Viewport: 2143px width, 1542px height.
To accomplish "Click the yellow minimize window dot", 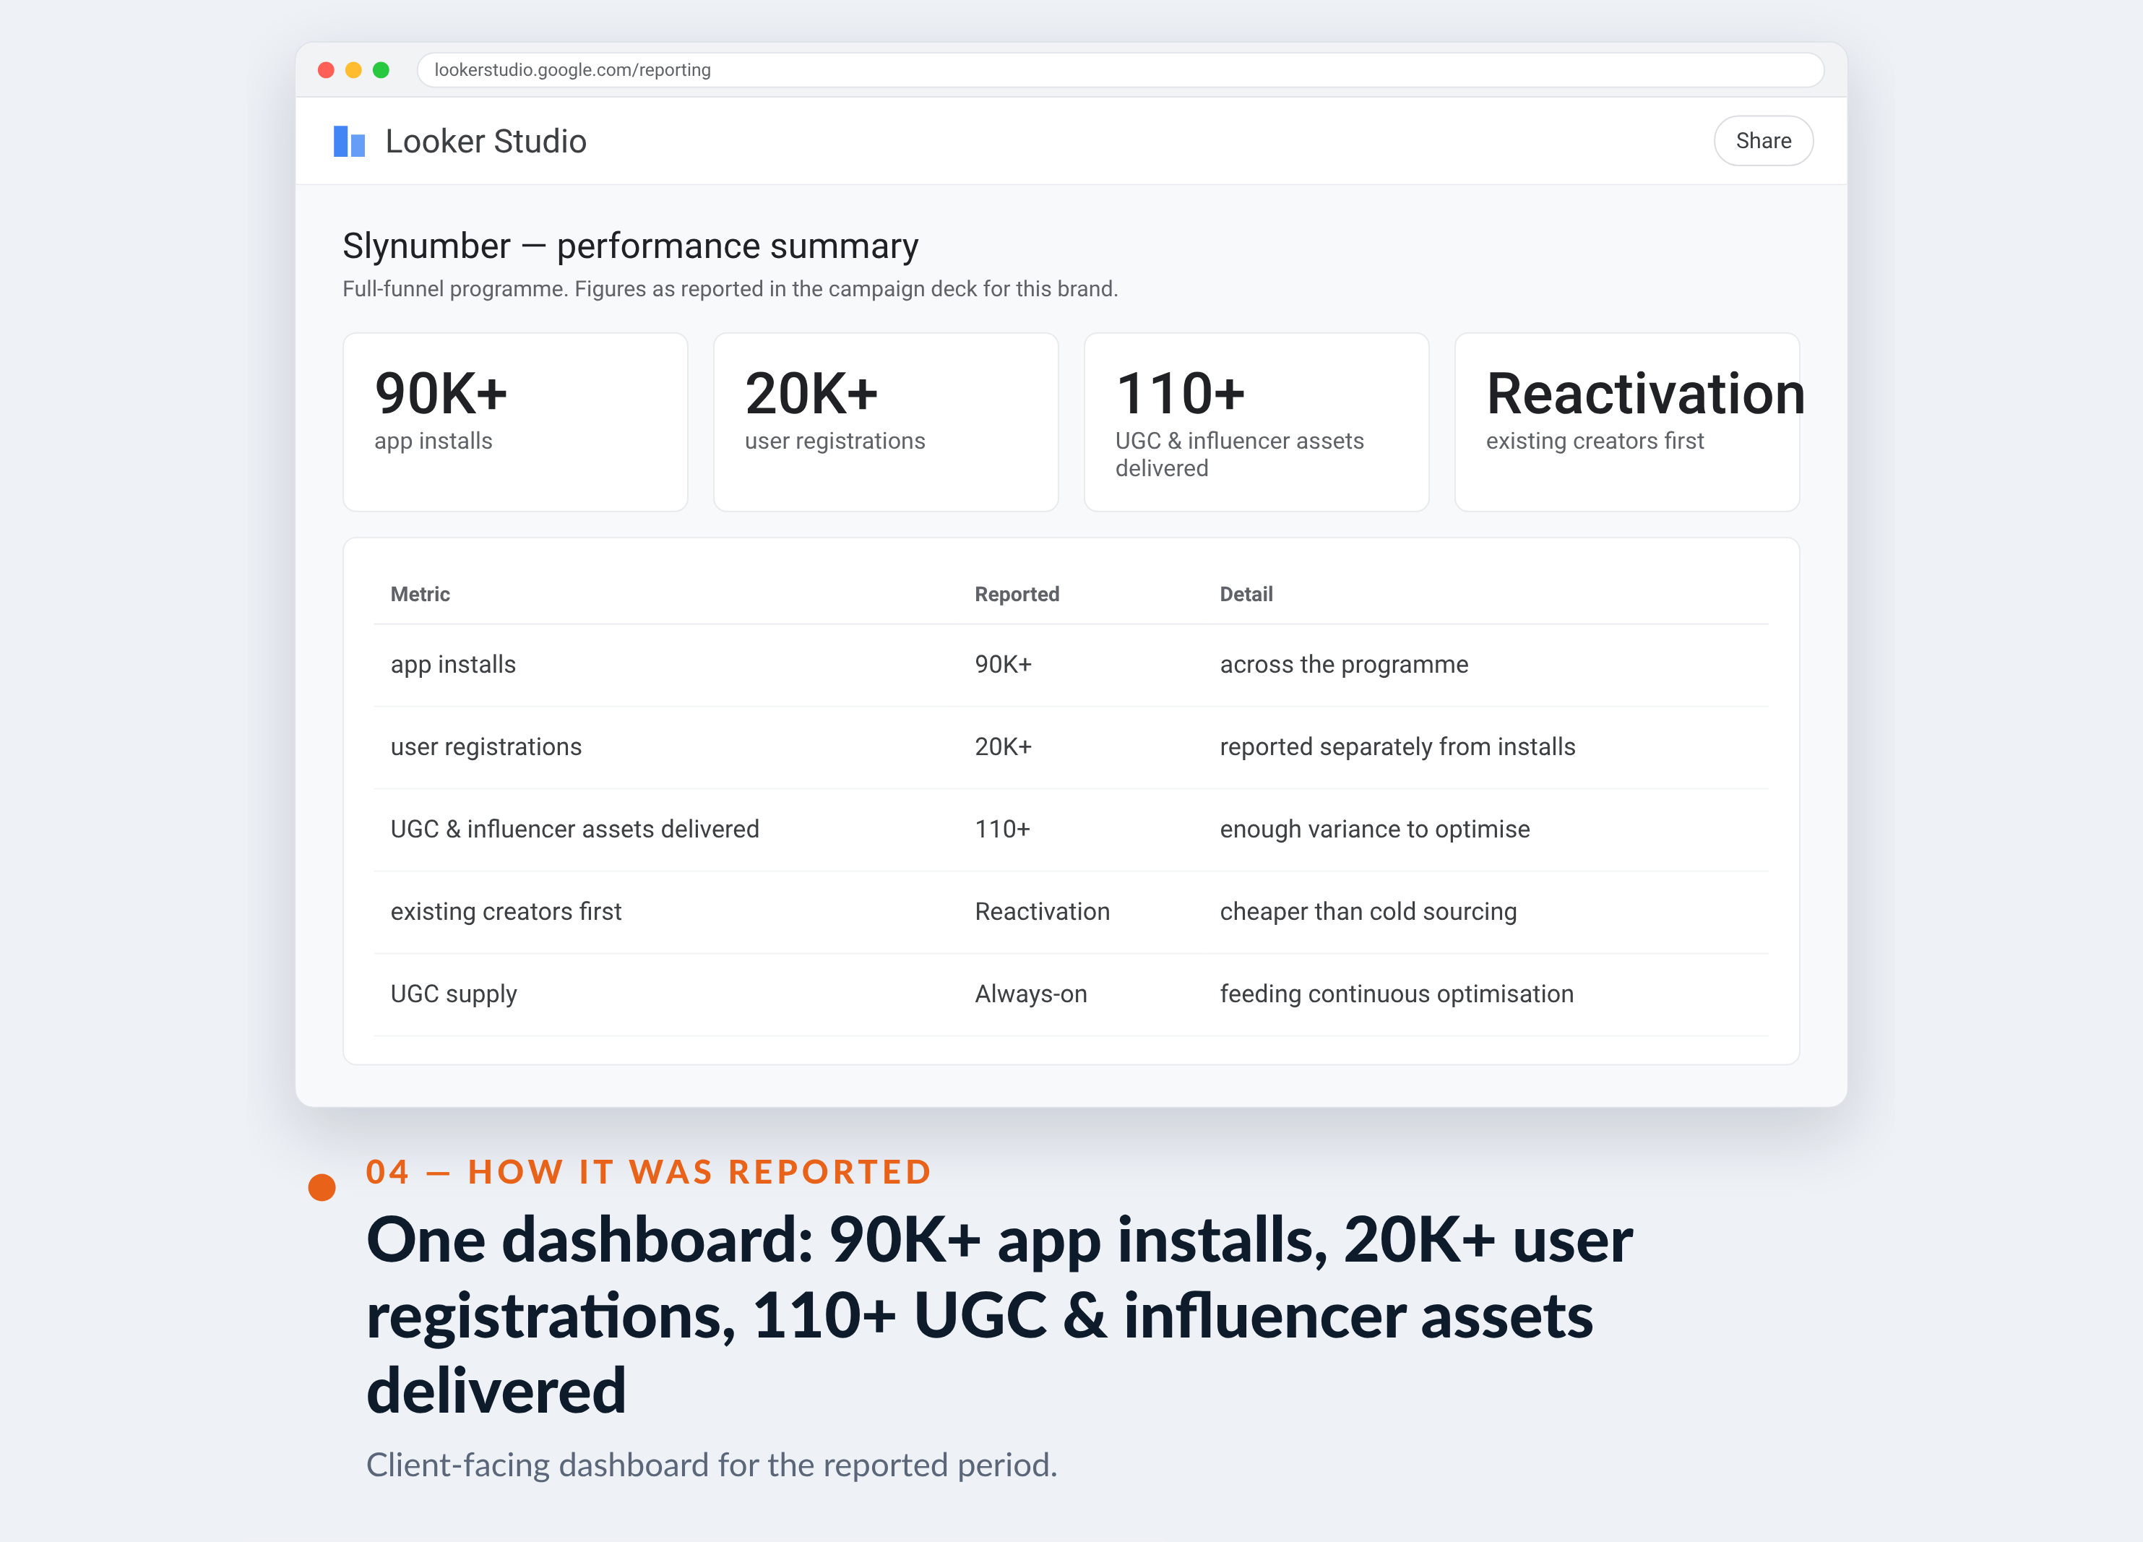I will point(353,70).
